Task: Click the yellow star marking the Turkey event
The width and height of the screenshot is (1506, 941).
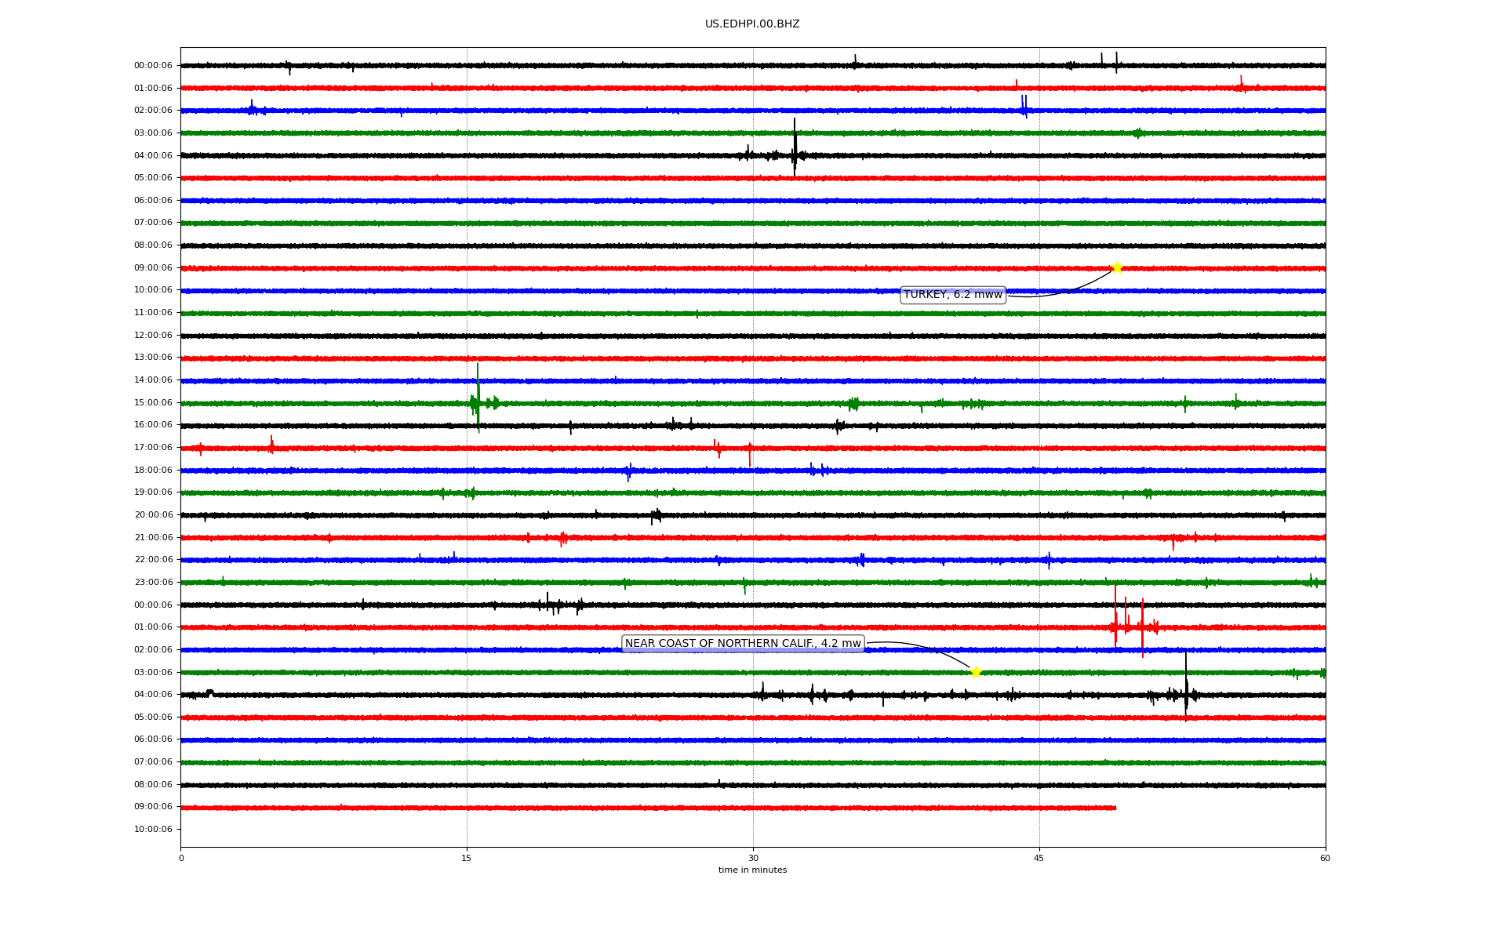Action: pyautogui.click(x=1117, y=267)
